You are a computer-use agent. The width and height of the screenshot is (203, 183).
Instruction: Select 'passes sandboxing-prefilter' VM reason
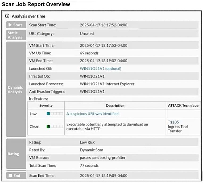(x=102, y=158)
